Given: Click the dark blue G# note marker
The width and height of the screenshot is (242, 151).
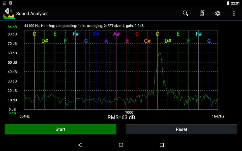Looking at the screenshot, I should (x=96, y=34).
